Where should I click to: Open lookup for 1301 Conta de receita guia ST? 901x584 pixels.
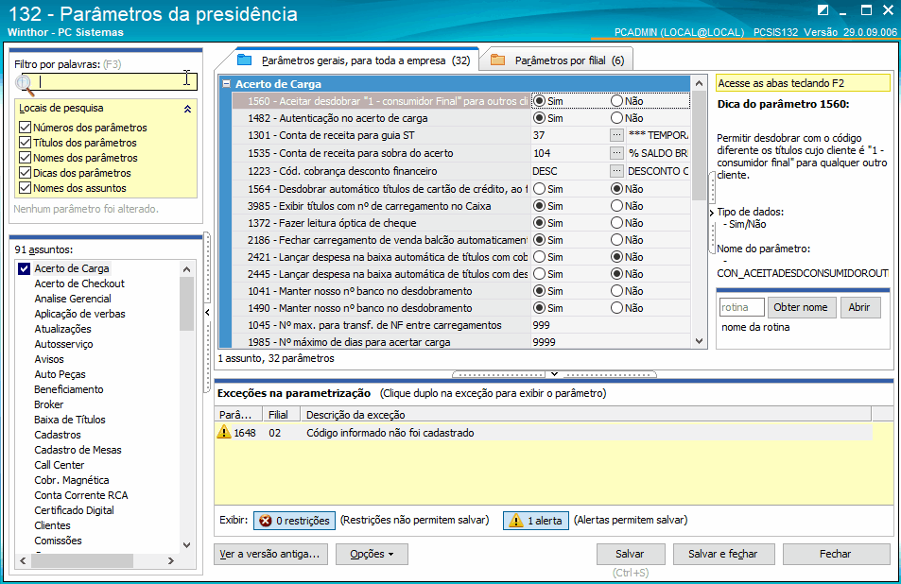pyautogui.click(x=616, y=135)
